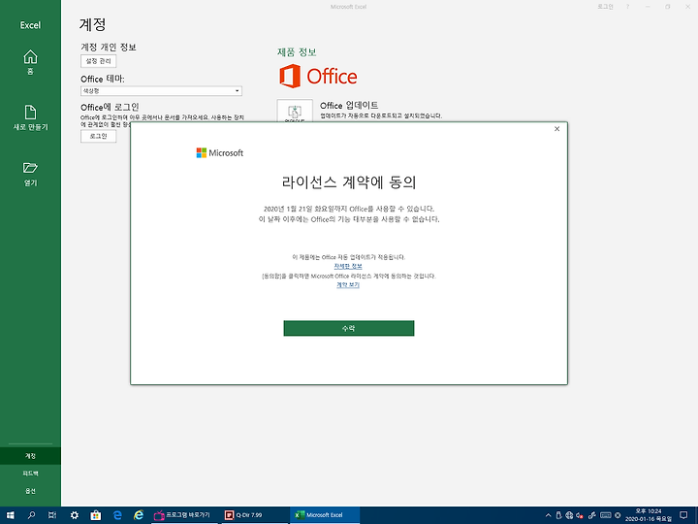The image size is (698, 524).
Task: Click the 로그인 button under Office에 로그인
Action: click(98, 136)
